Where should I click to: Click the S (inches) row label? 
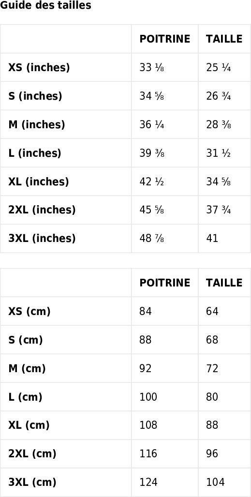point(35,96)
